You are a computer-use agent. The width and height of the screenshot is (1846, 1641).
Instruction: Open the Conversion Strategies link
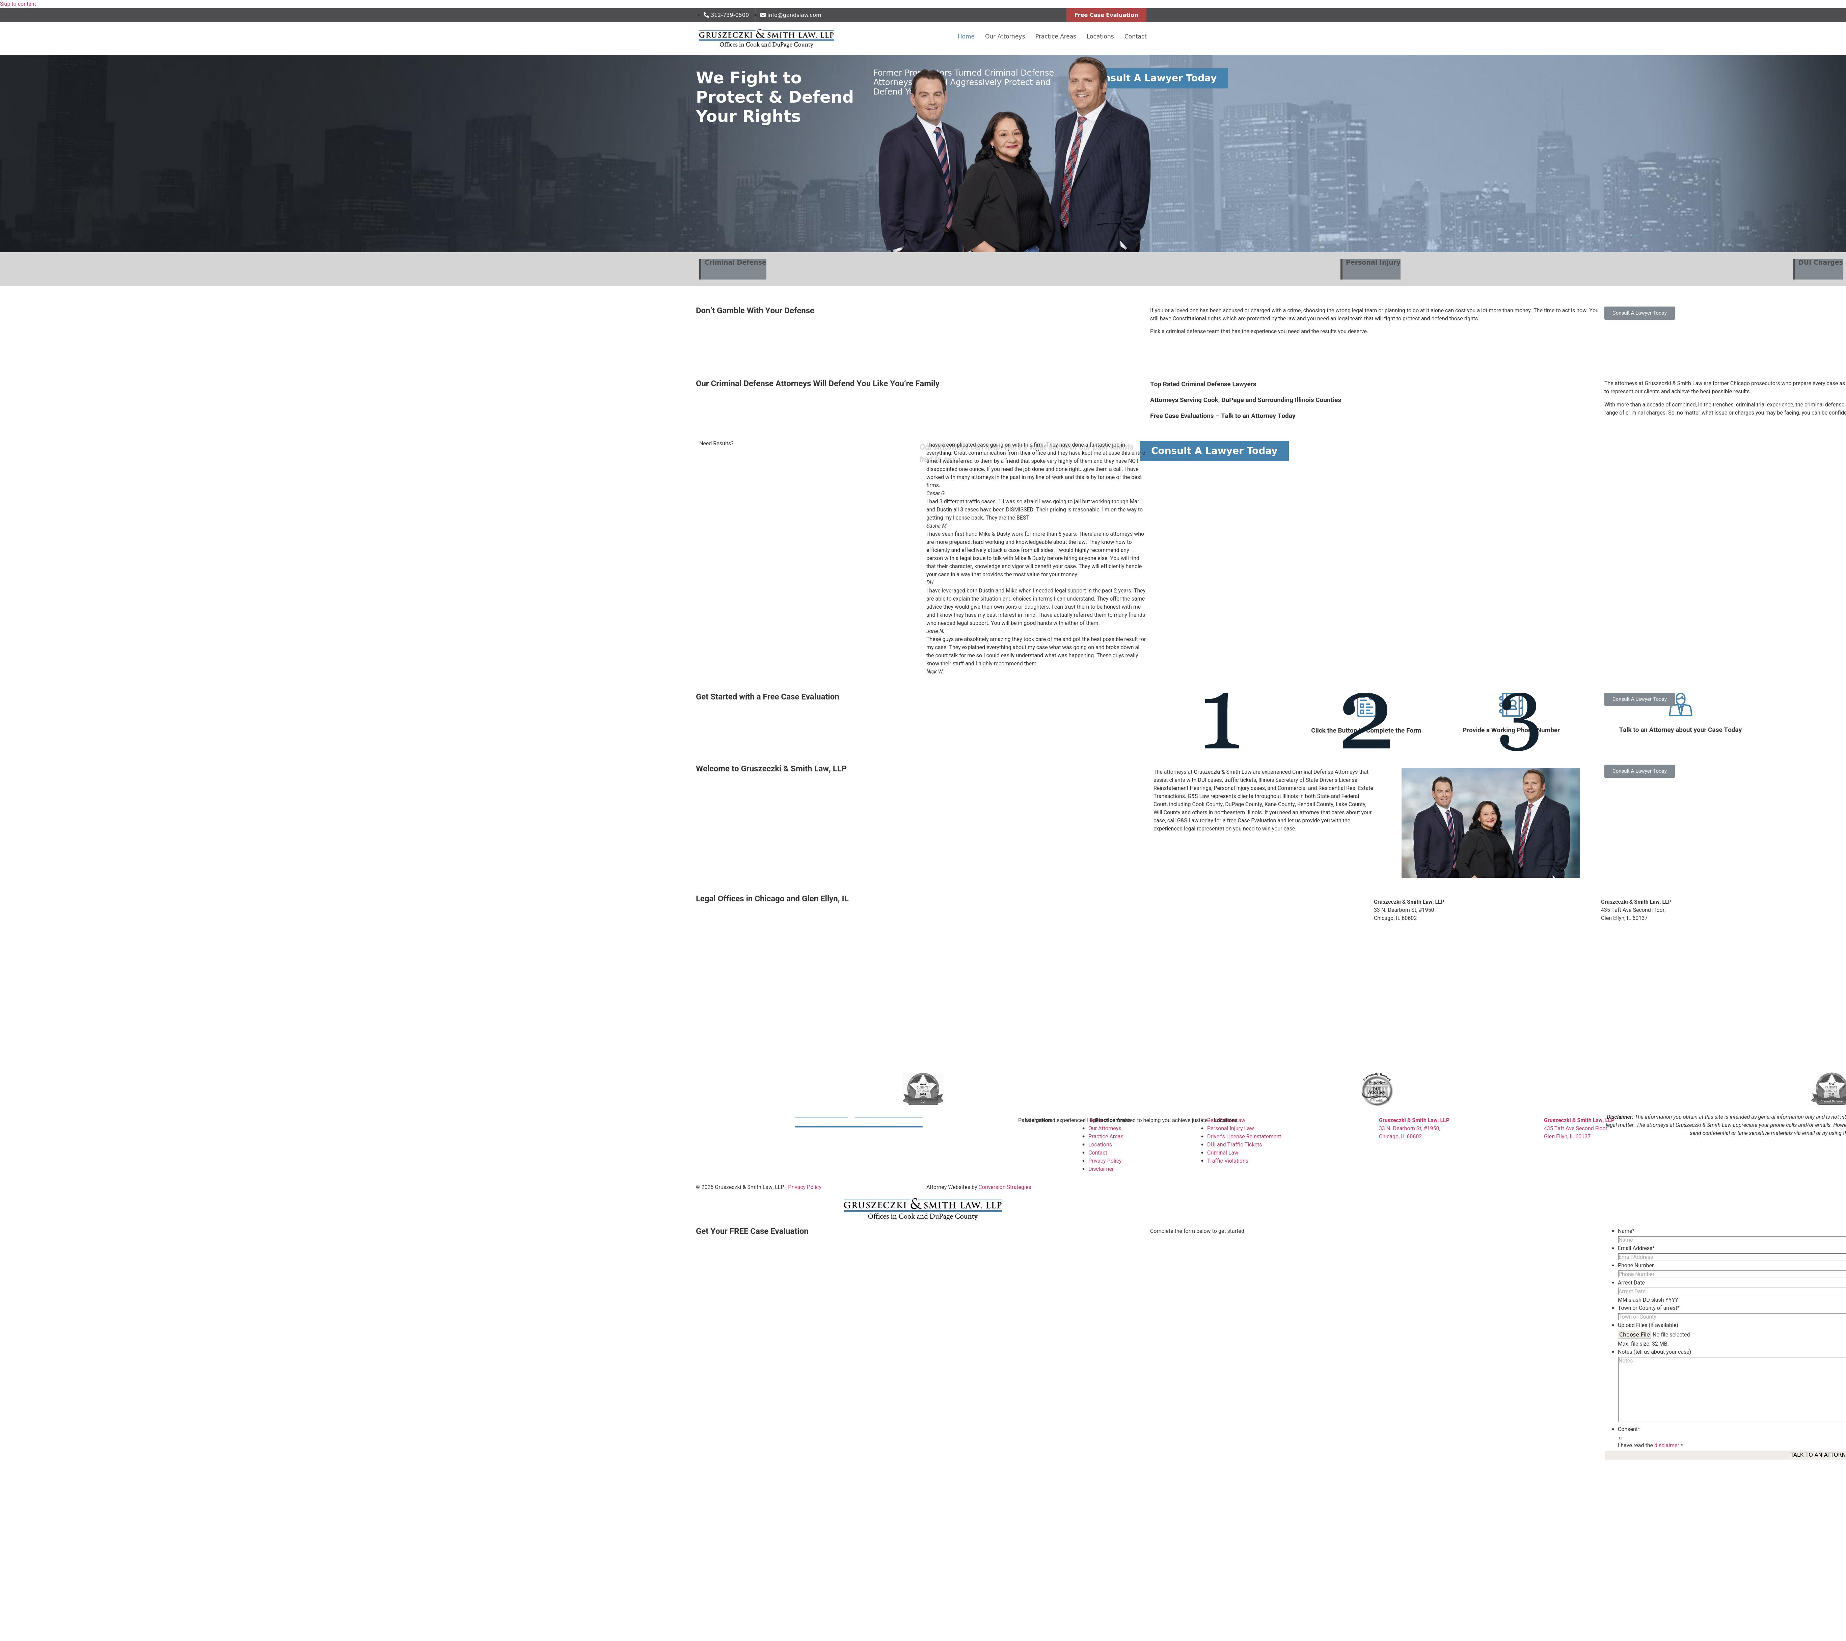pyautogui.click(x=1004, y=1187)
